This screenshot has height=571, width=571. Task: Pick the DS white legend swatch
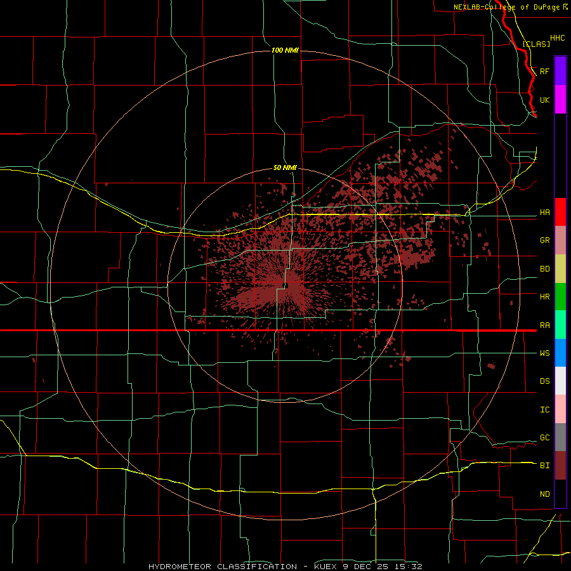click(x=560, y=381)
